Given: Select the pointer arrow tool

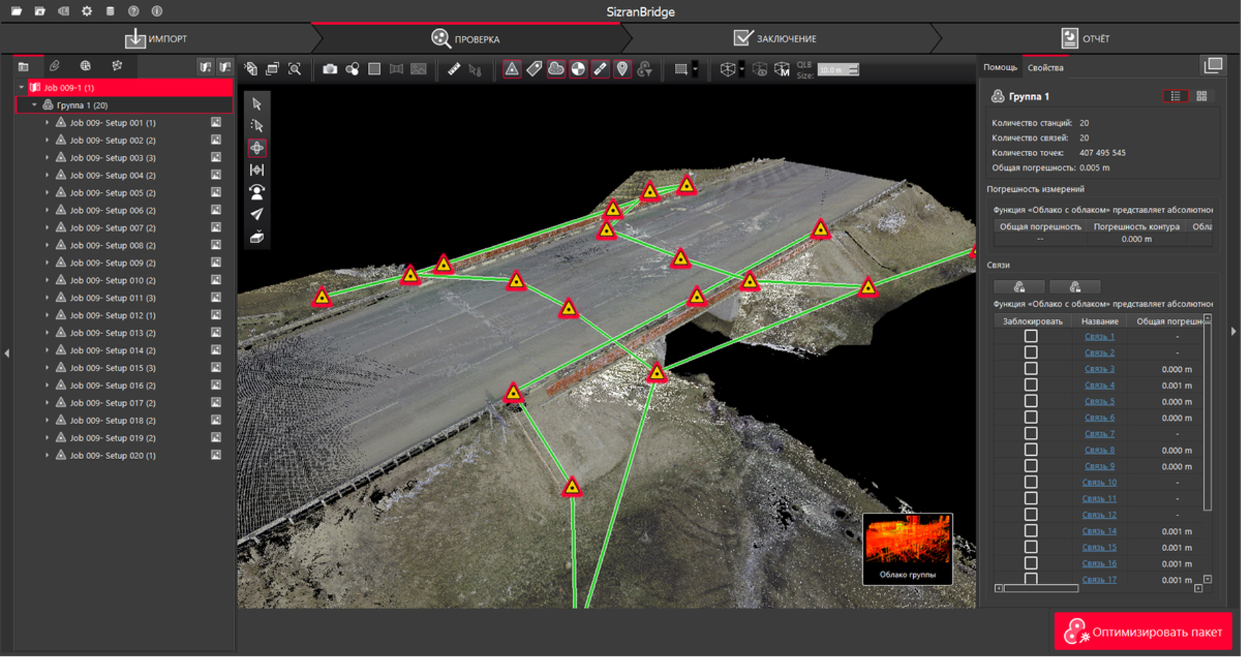Looking at the screenshot, I should [x=257, y=104].
